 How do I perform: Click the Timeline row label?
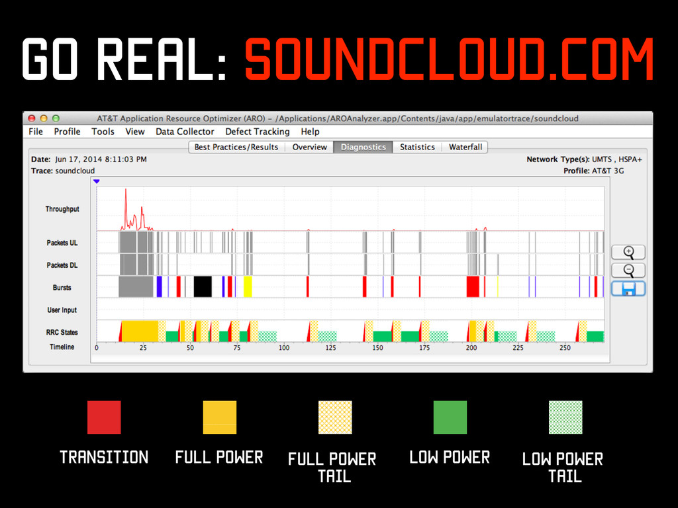pyautogui.click(x=62, y=347)
